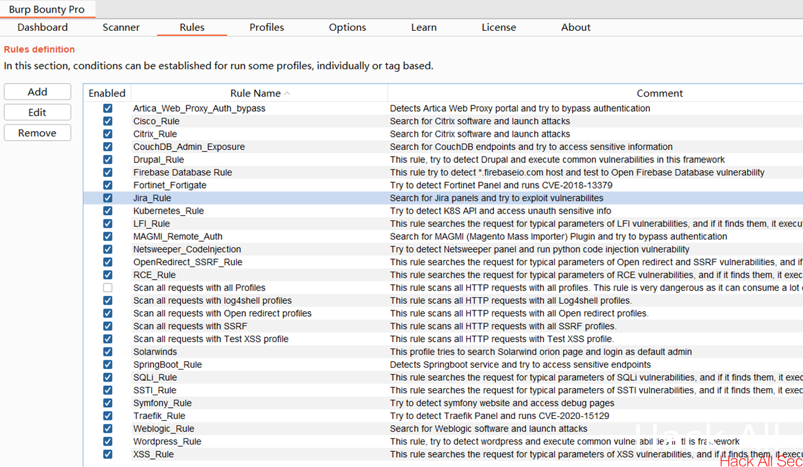Toggle the Kubernetes_Rule checkbox

[x=108, y=211]
